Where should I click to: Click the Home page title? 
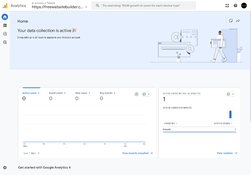(23, 21)
